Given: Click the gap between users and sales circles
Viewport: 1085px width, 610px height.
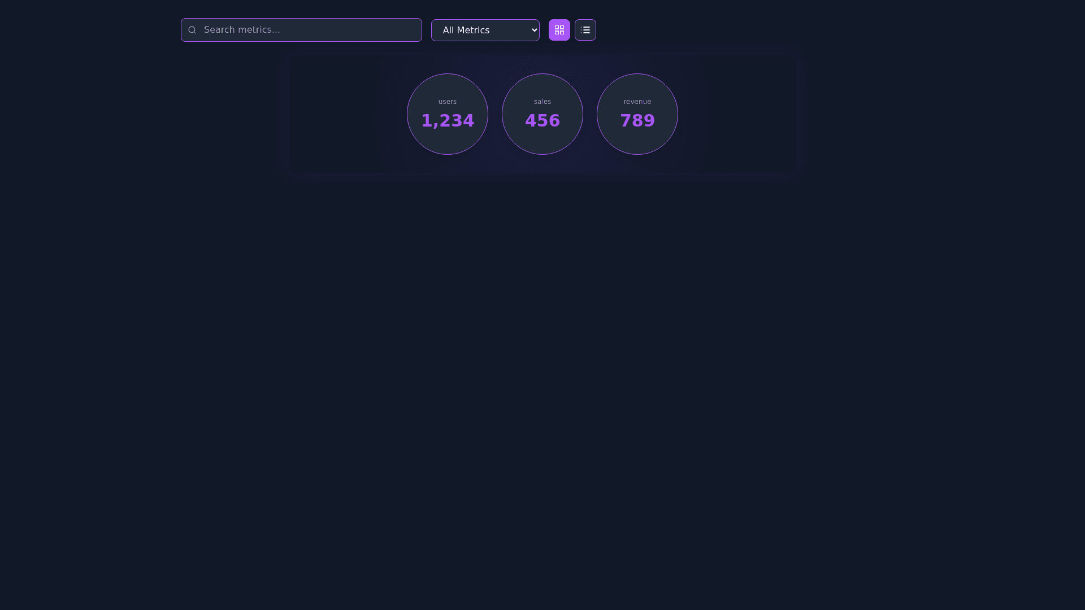Looking at the screenshot, I should click(495, 114).
